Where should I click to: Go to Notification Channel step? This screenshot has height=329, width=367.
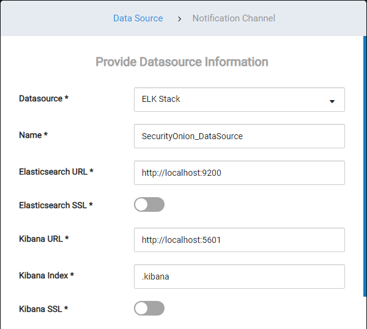[234, 18]
